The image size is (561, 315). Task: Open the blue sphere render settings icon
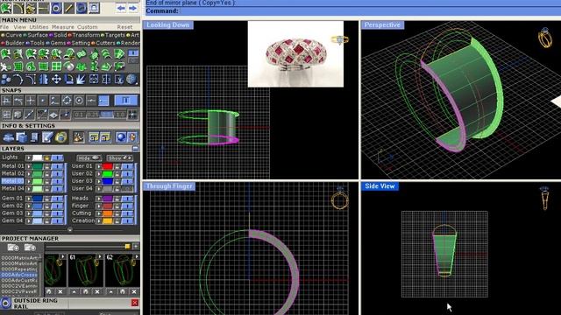pyautogui.click(x=121, y=137)
